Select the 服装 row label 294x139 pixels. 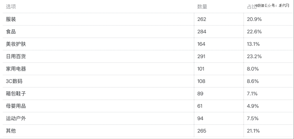tap(11, 19)
